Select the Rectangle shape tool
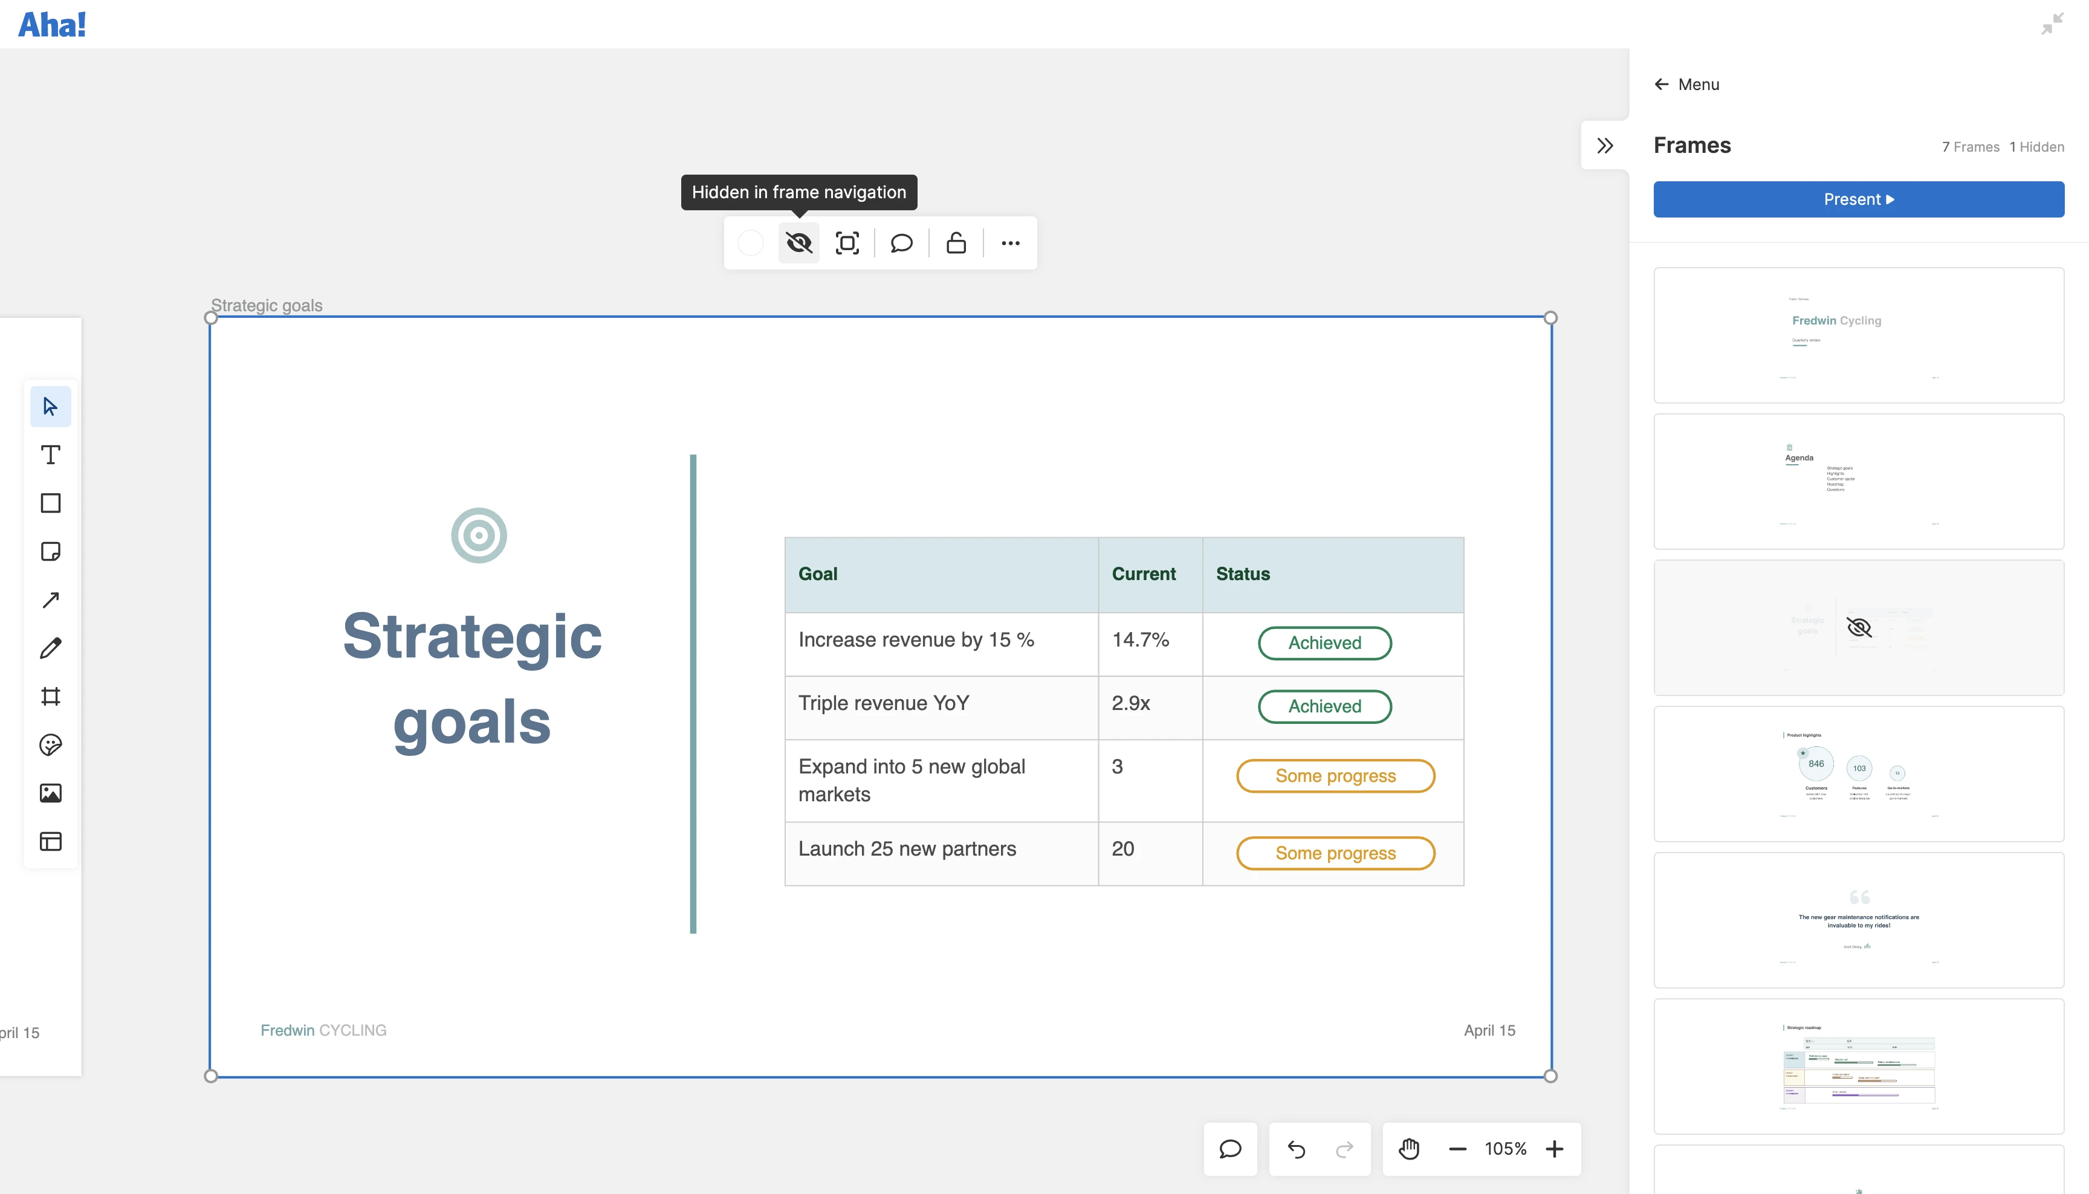The image size is (2089, 1194). pos(51,503)
